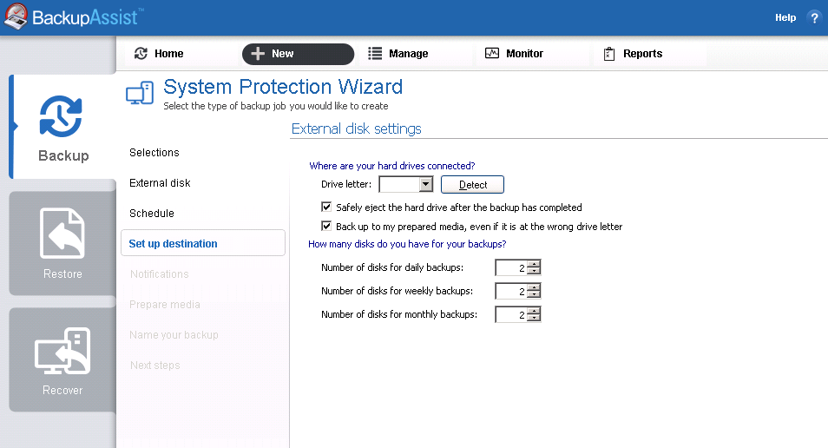Click 'How many disks do you have' text
The width and height of the screenshot is (828, 448).
[x=407, y=244]
